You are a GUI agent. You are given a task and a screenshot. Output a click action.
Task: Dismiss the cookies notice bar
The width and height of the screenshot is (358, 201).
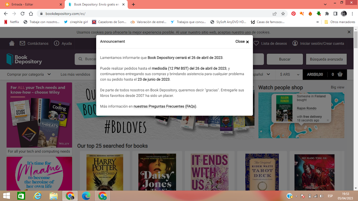tap(349, 32)
